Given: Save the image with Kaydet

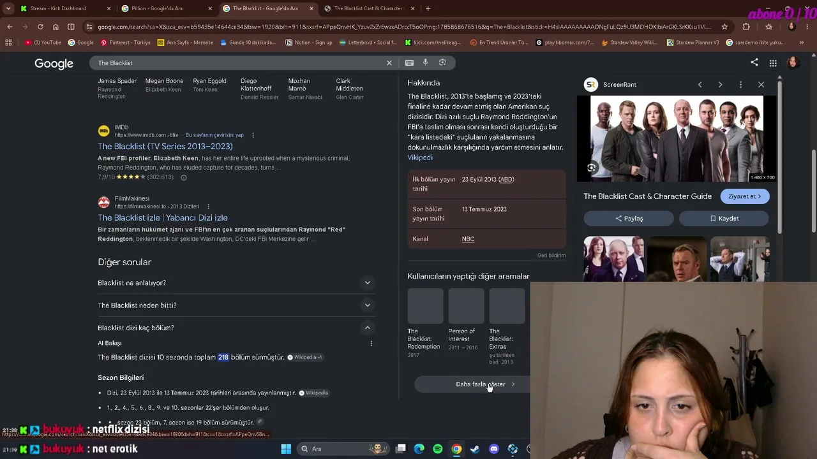Looking at the screenshot, I should [724, 219].
